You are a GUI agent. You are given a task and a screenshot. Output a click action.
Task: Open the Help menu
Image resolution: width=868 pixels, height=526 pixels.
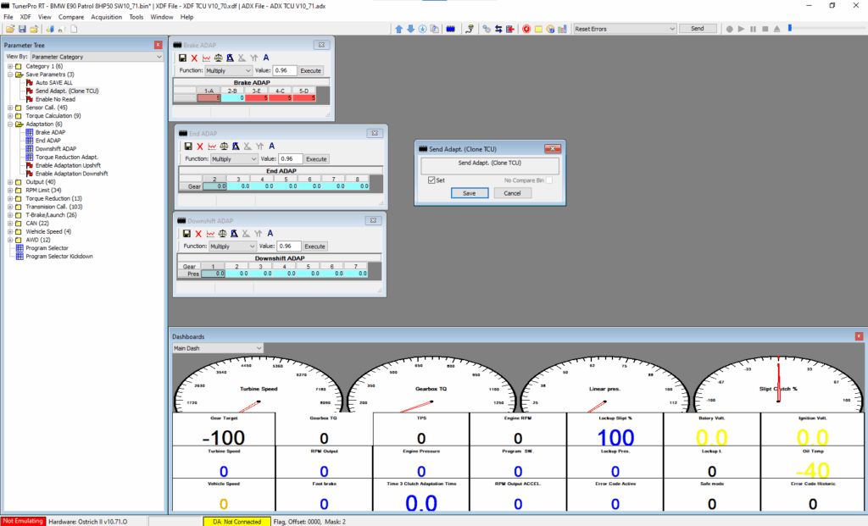[x=187, y=17]
